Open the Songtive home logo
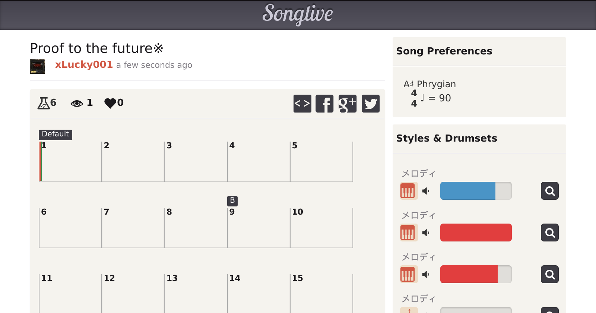This screenshot has width=596, height=313. click(298, 14)
